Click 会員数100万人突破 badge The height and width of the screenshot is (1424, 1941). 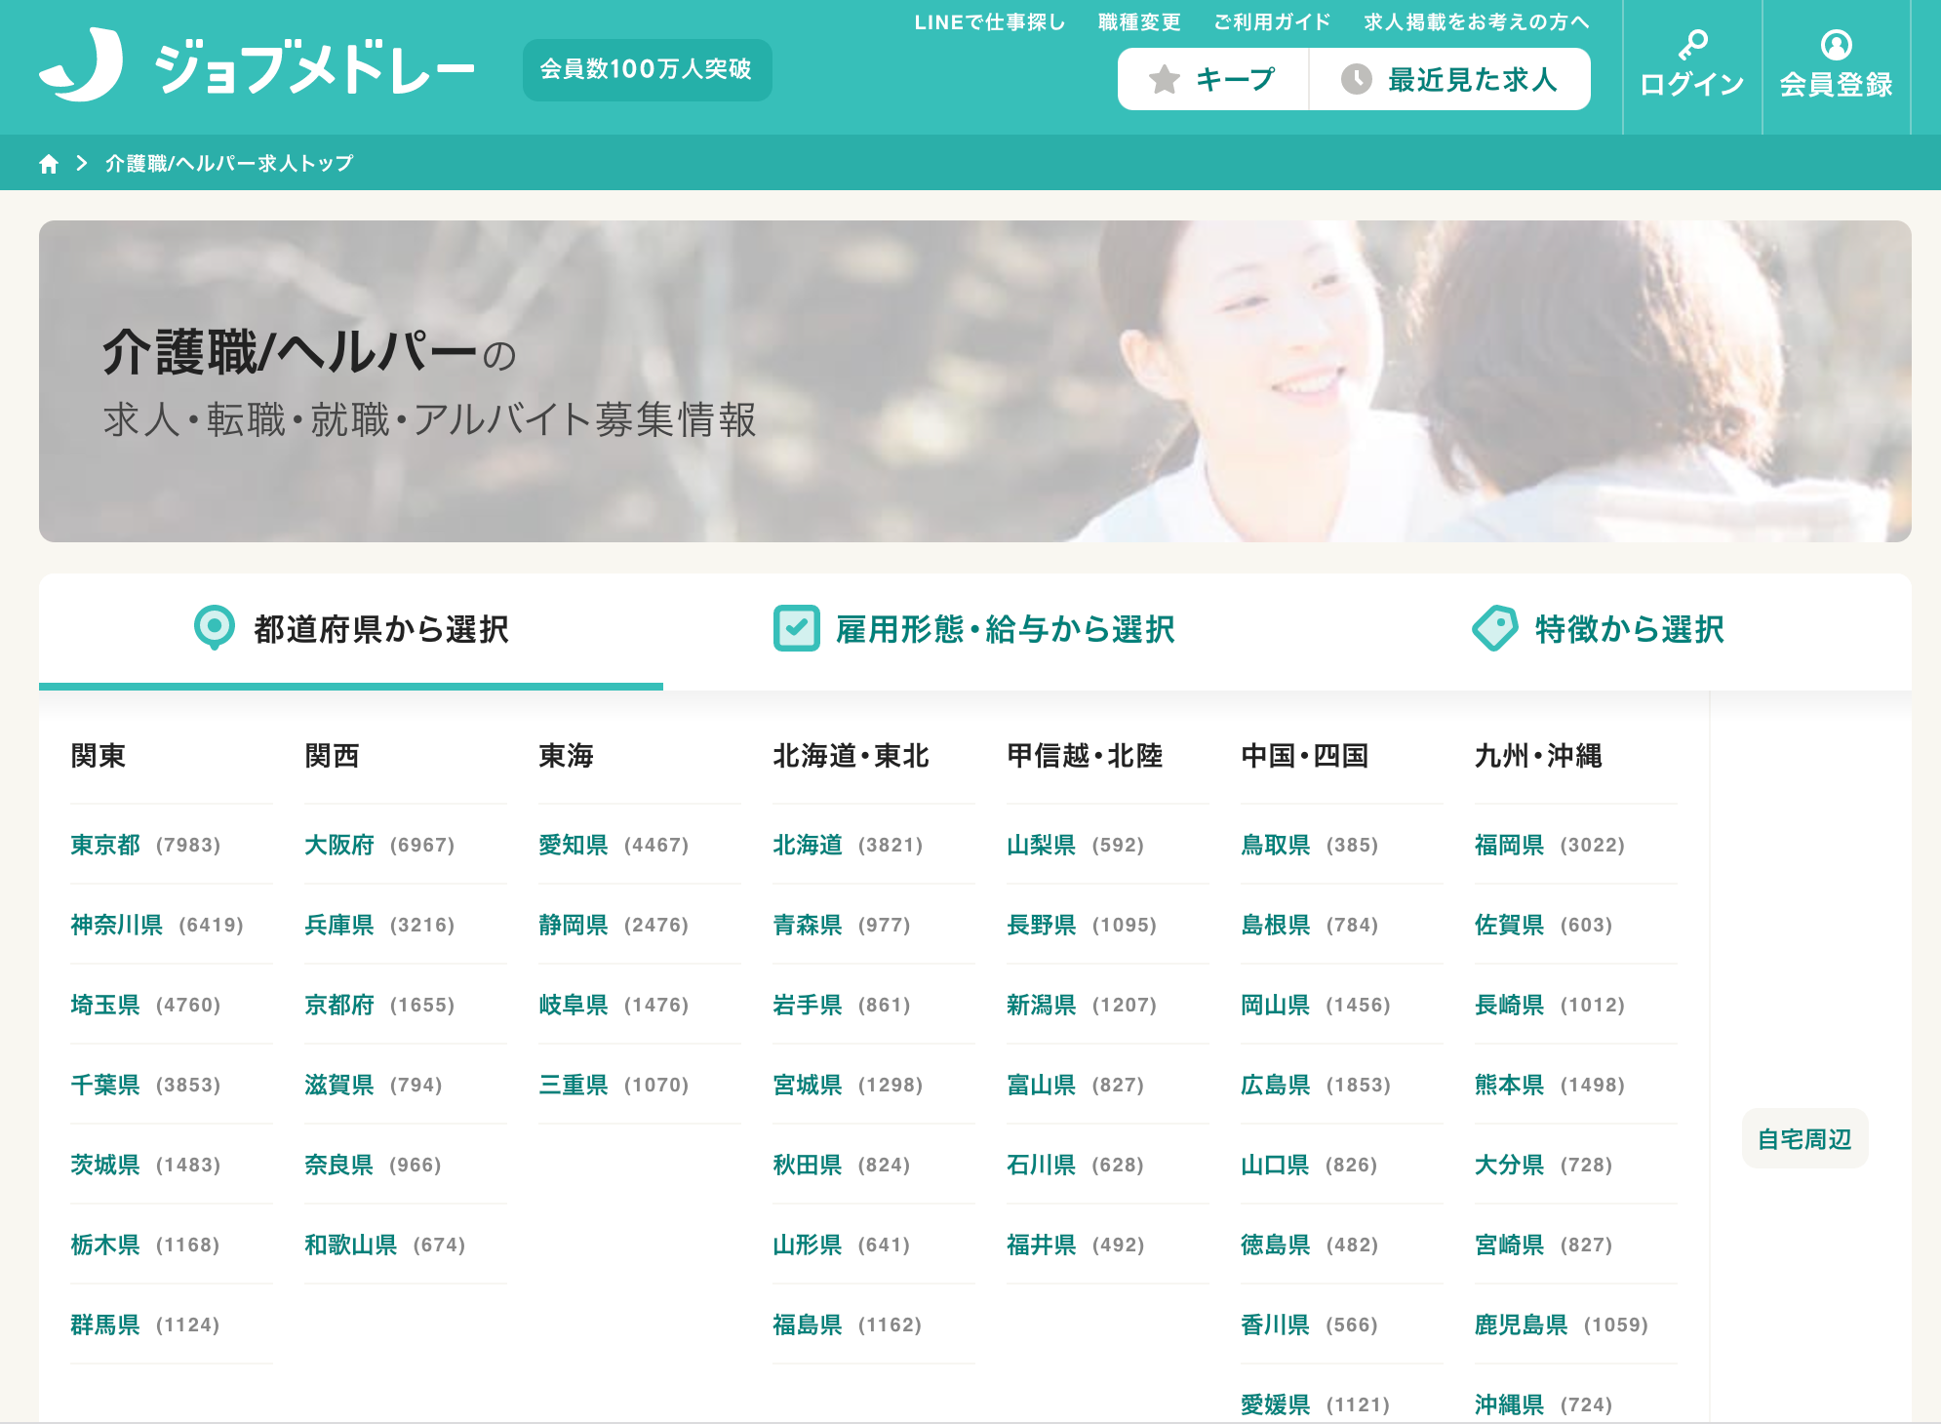tap(647, 69)
